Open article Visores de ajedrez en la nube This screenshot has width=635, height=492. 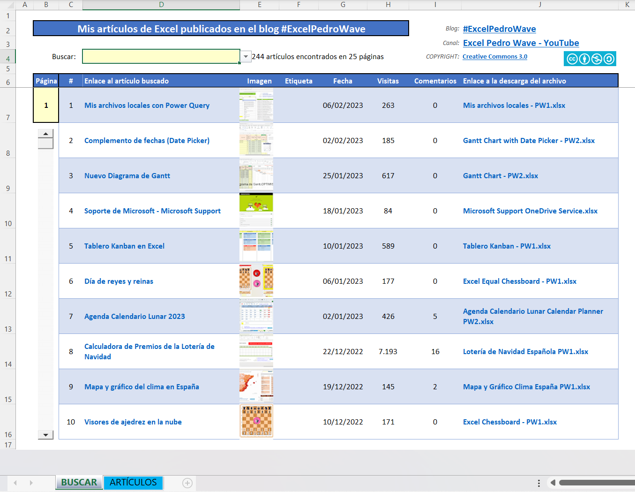tap(133, 422)
